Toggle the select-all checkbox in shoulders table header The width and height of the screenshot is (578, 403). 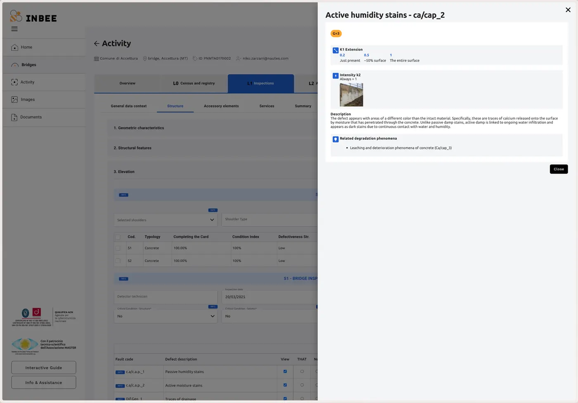pos(118,237)
